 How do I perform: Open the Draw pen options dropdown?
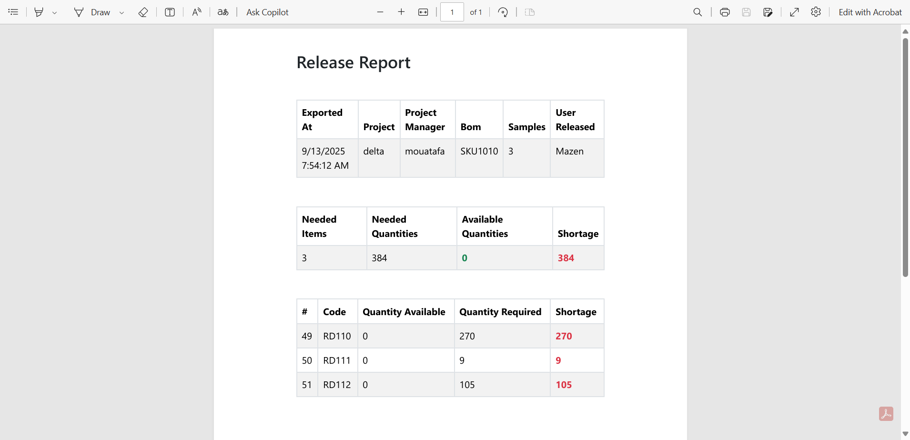pyautogui.click(x=122, y=12)
